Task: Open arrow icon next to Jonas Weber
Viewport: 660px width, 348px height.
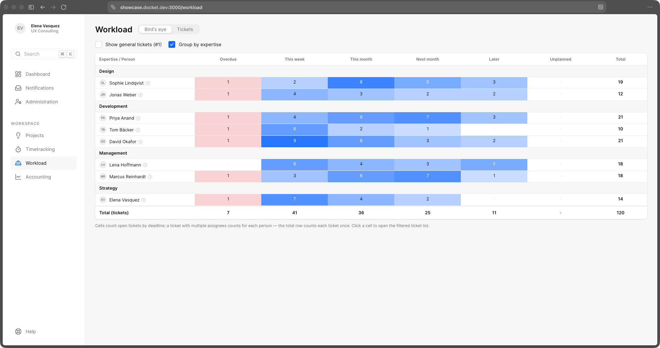Action: coord(140,95)
